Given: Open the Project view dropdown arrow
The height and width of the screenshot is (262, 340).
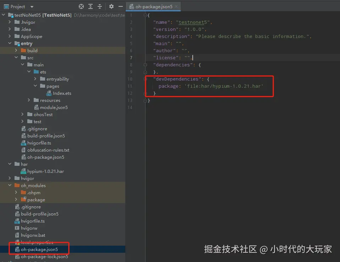Looking at the screenshot, I should (x=31, y=6).
